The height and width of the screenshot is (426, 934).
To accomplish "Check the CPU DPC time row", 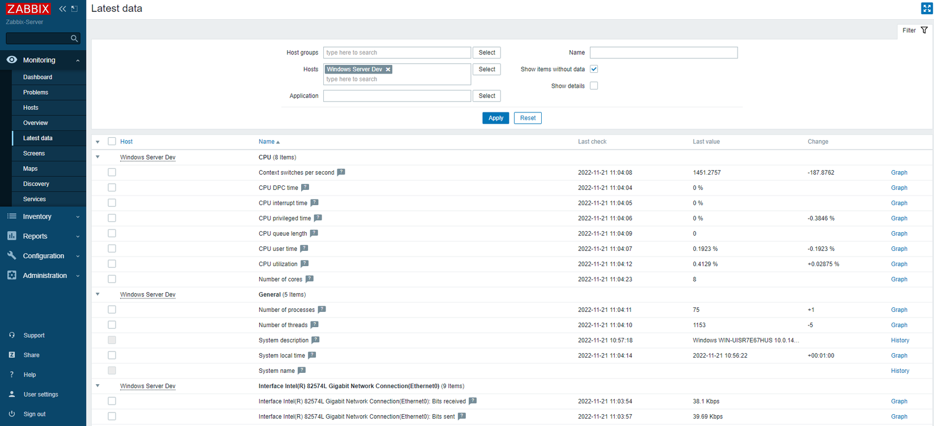I will pos(112,188).
